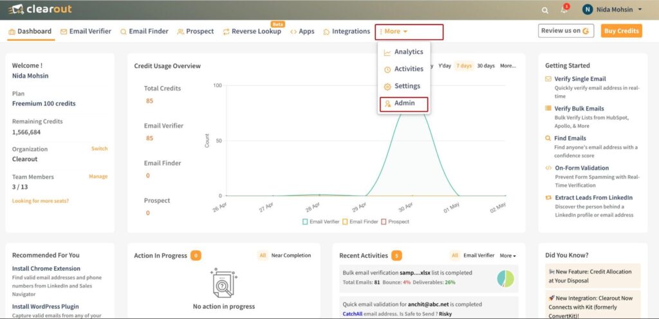Click the Activities clock icon in More menu
The image size is (659, 319).
point(387,69)
